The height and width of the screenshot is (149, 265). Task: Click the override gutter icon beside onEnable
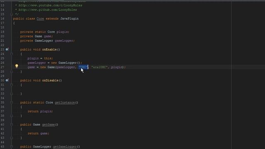point(7,49)
